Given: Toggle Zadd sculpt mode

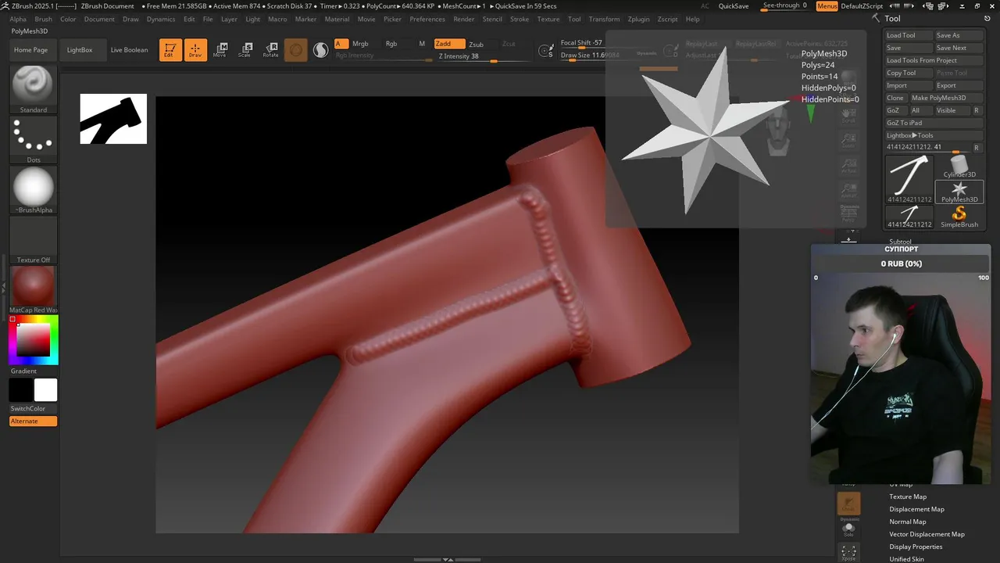Looking at the screenshot, I should [449, 44].
